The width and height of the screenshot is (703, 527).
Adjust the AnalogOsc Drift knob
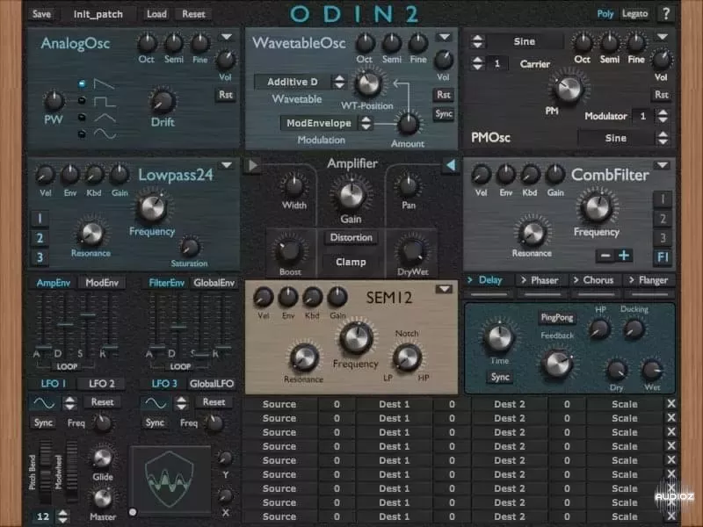pos(162,101)
